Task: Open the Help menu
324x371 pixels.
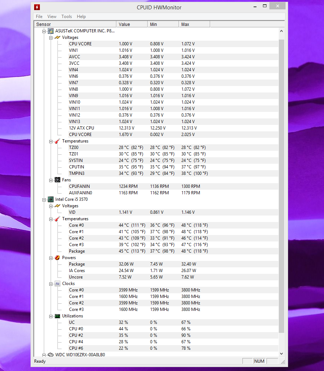Action: (x=81, y=17)
